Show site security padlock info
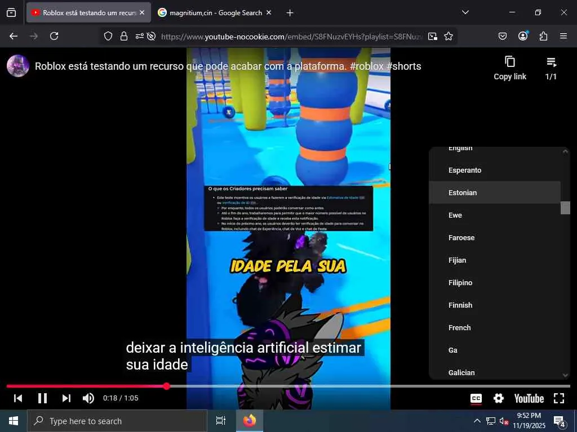Screen dimensions: 577x432 [x=124, y=36]
